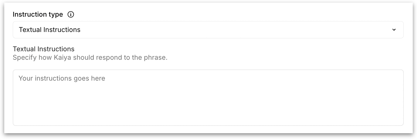Click the bottom area of the instructions textarea
Image resolution: width=417 pixels, height=139 pixels.
point(208,119)
